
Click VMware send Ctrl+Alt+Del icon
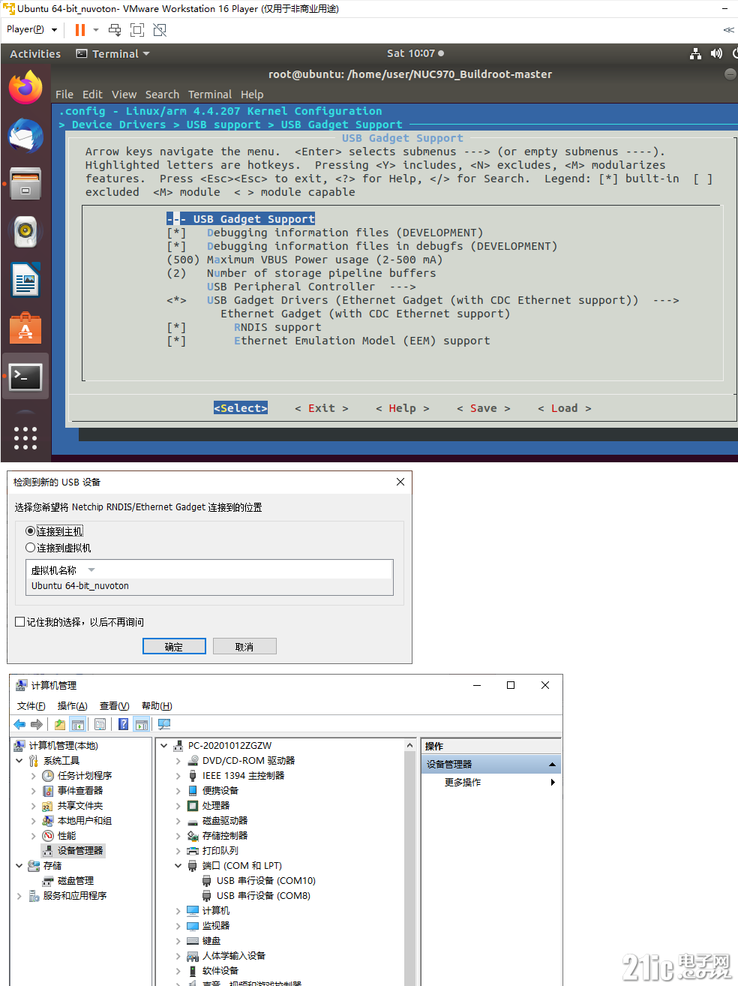[x=115, y=30]
